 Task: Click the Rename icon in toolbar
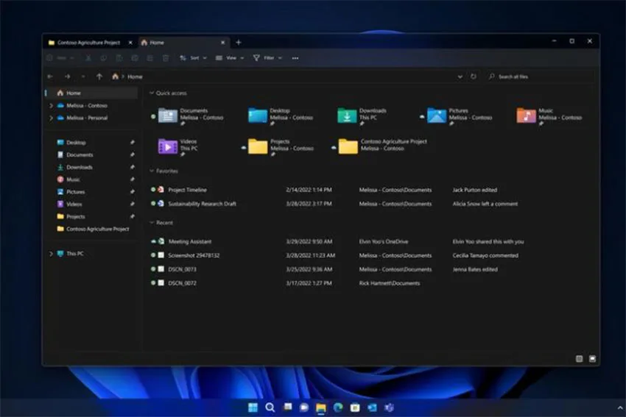[135, 58]
